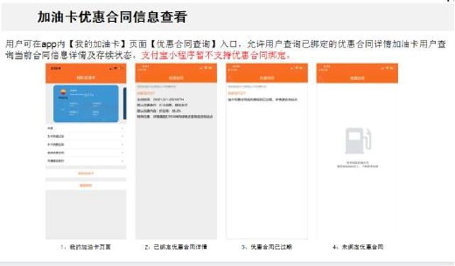Open the third list row's chevron under card

pyautogui.click(x=122, y=144)
